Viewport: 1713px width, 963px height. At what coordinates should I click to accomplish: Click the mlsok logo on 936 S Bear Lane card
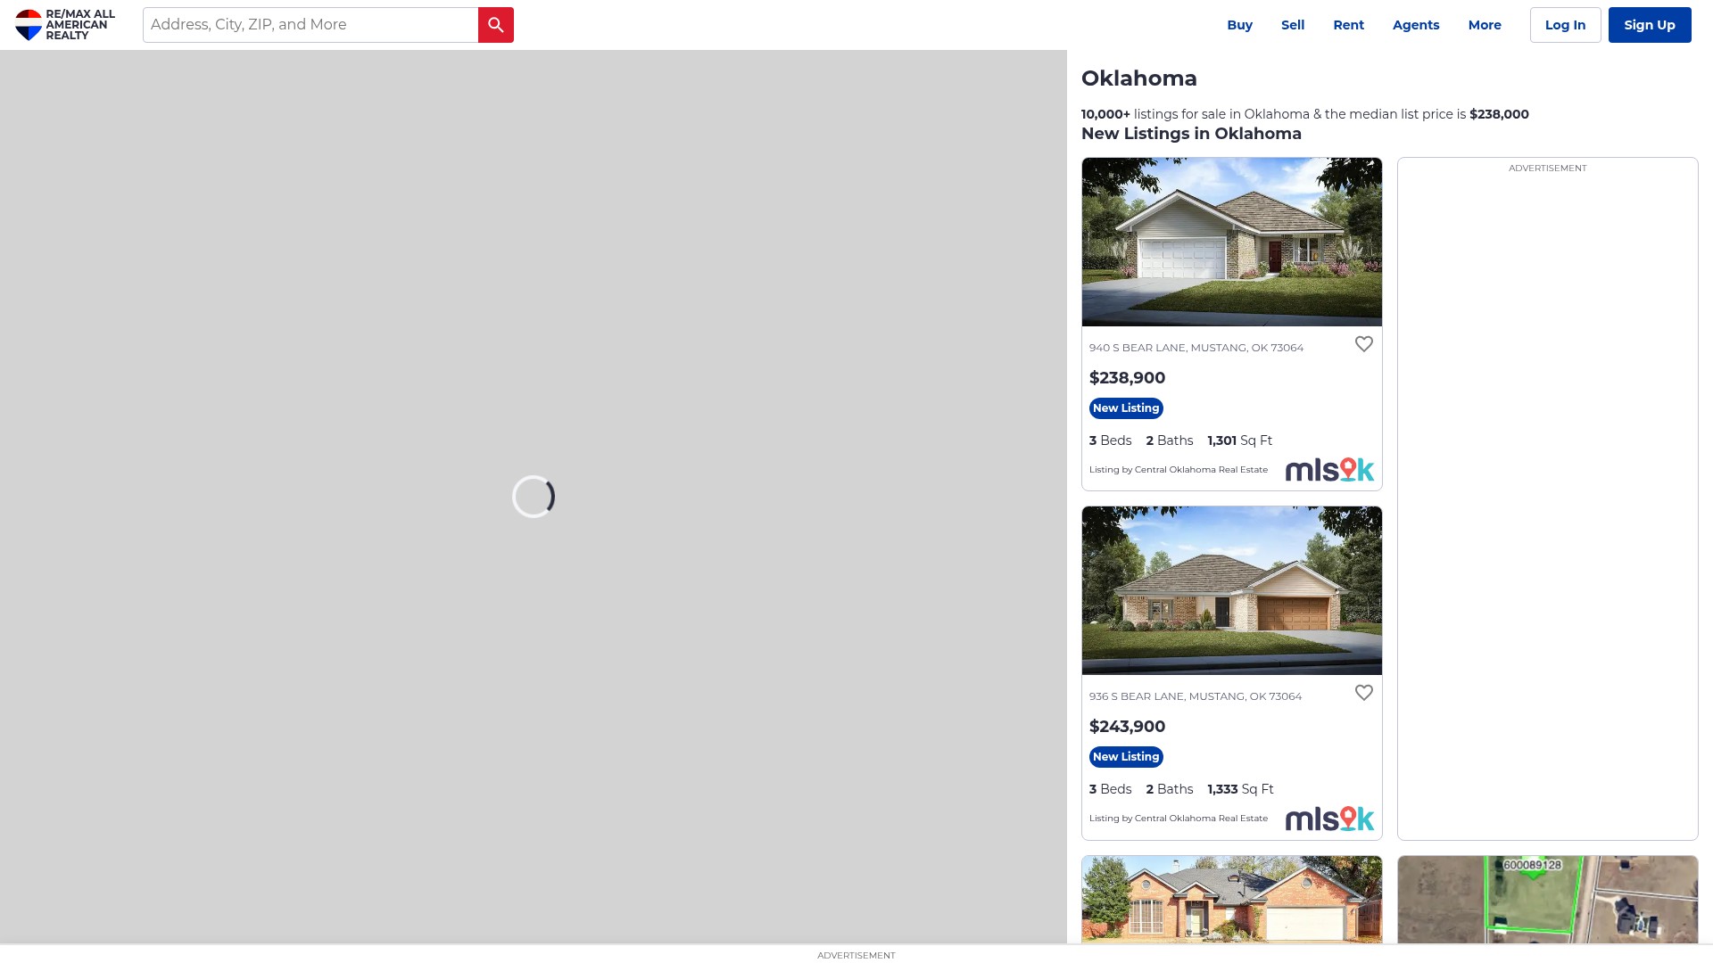pos(1329,819)
